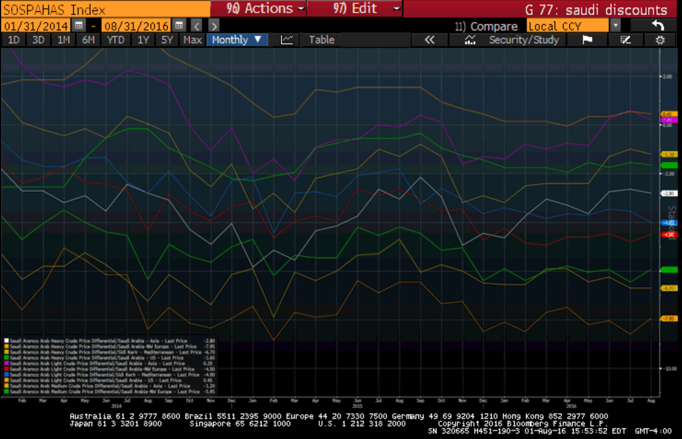Collapse toolbar with the double-chevron icon
Viewport: 682px width, 439px height.
pyautogui.click(x=430, y=40)
